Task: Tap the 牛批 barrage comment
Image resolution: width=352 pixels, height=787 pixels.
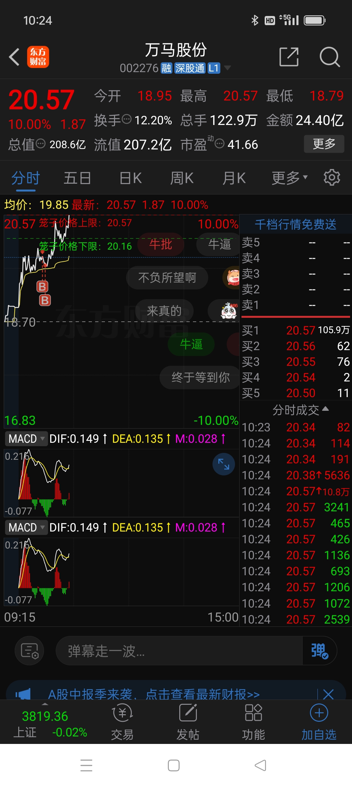Action: (x=161, y=244)
